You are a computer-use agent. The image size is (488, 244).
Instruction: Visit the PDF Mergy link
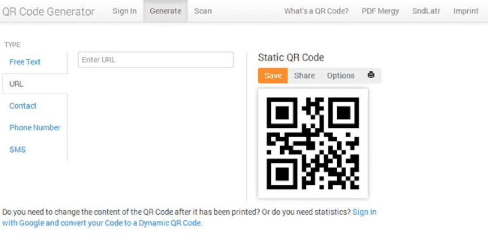point(380,11)
